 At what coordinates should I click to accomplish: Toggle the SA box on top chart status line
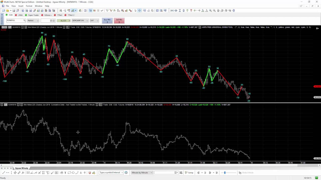coord(4,27)
